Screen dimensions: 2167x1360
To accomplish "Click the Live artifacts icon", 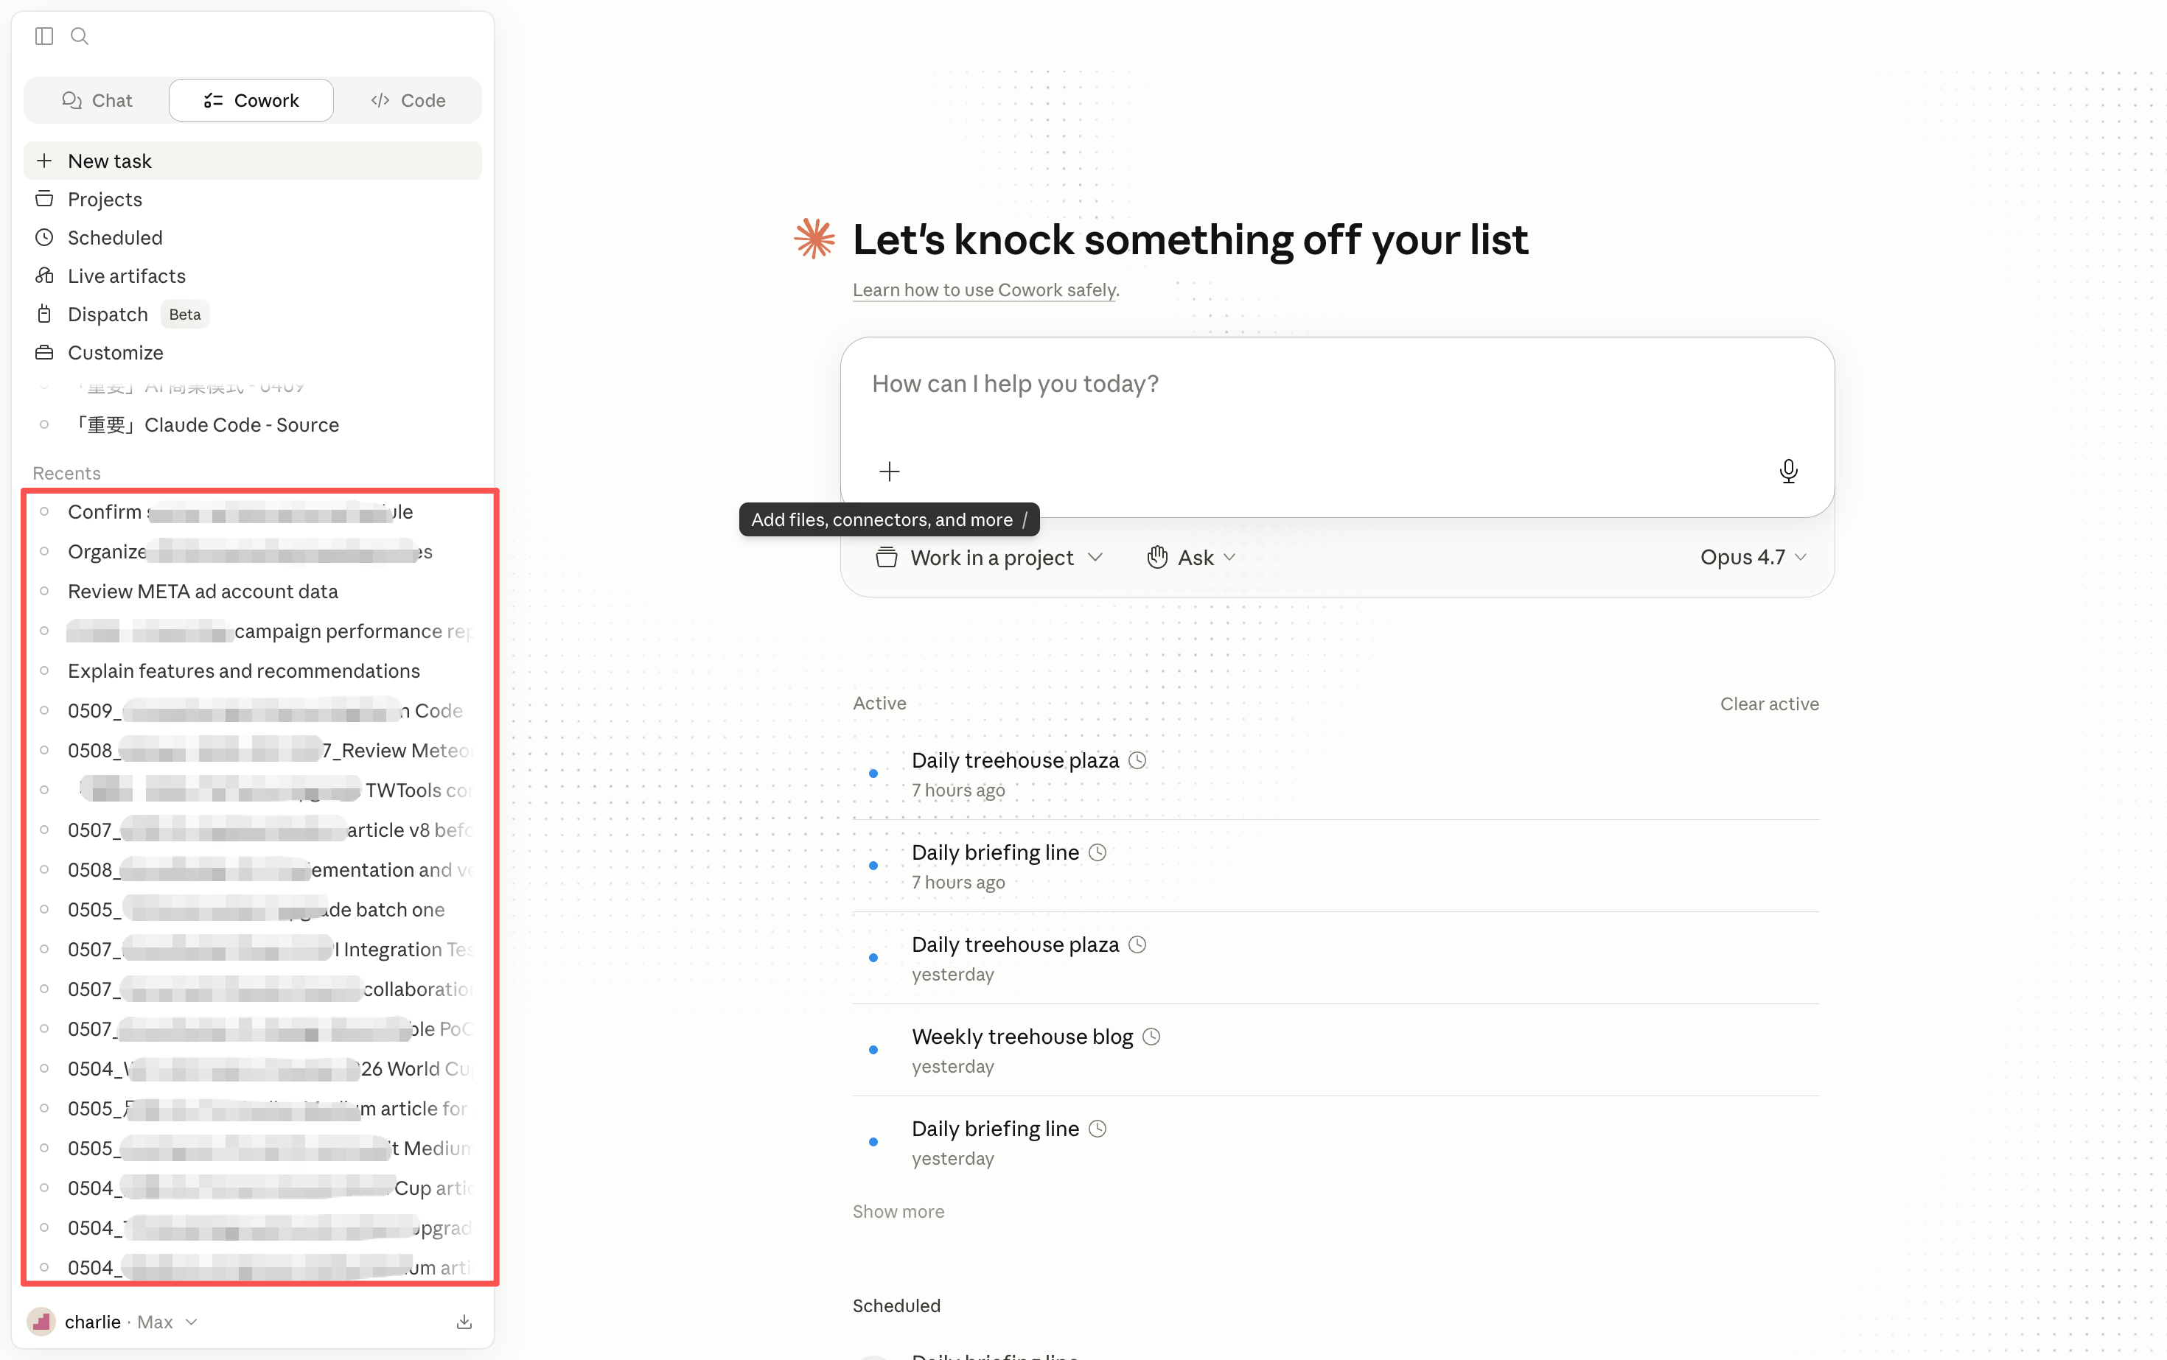I will 44,276.
